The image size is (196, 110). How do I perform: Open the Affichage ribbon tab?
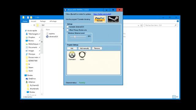pyautogui.click(x=53, y=21)
